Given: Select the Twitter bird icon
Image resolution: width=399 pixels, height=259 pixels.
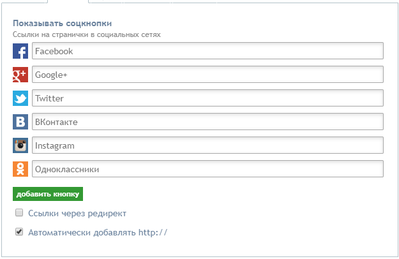Looking at the screenshot, I should [x=20, y=98].
